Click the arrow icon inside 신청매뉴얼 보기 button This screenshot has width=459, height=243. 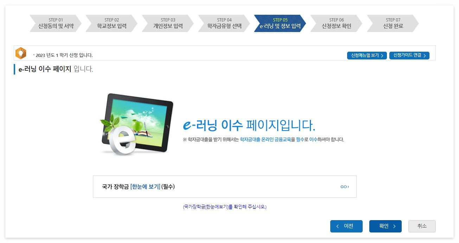[382, 56]
